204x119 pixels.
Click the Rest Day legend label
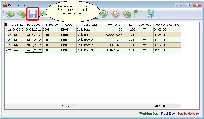point(168,114)
